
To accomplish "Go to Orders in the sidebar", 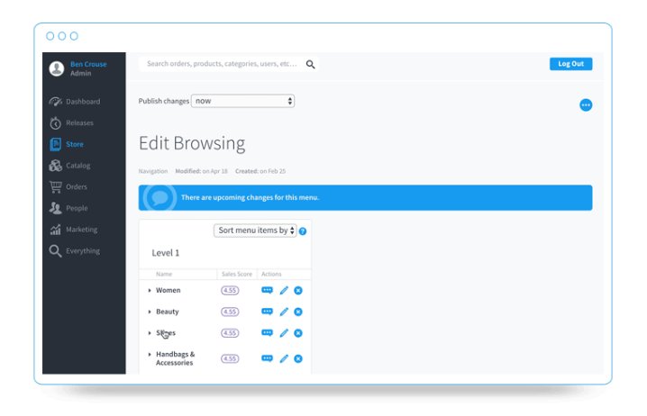I will tap(77, 186).
